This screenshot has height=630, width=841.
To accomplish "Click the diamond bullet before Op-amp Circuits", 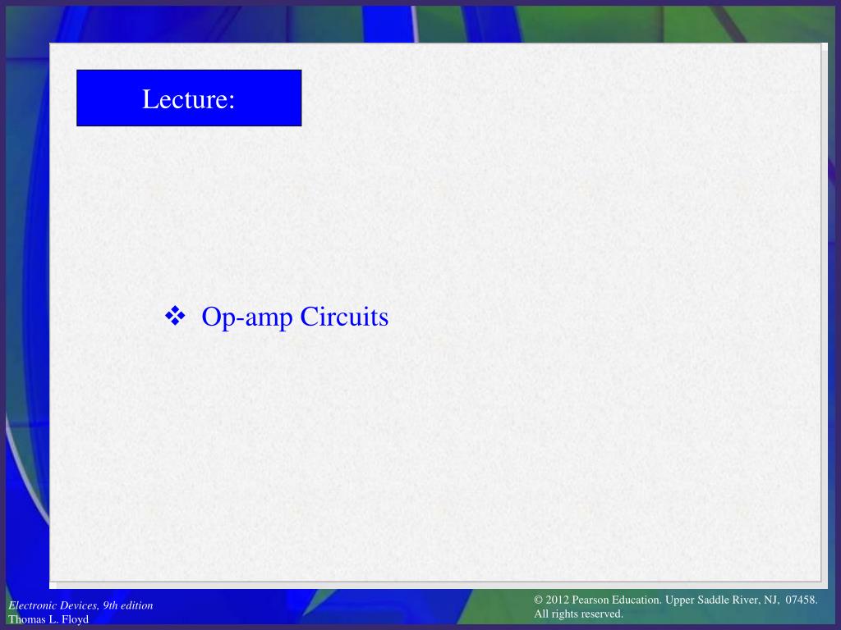I will 175,316.
